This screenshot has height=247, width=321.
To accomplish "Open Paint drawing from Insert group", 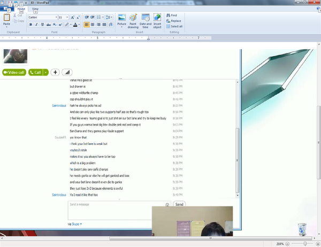I will click(x=133, y=19).
